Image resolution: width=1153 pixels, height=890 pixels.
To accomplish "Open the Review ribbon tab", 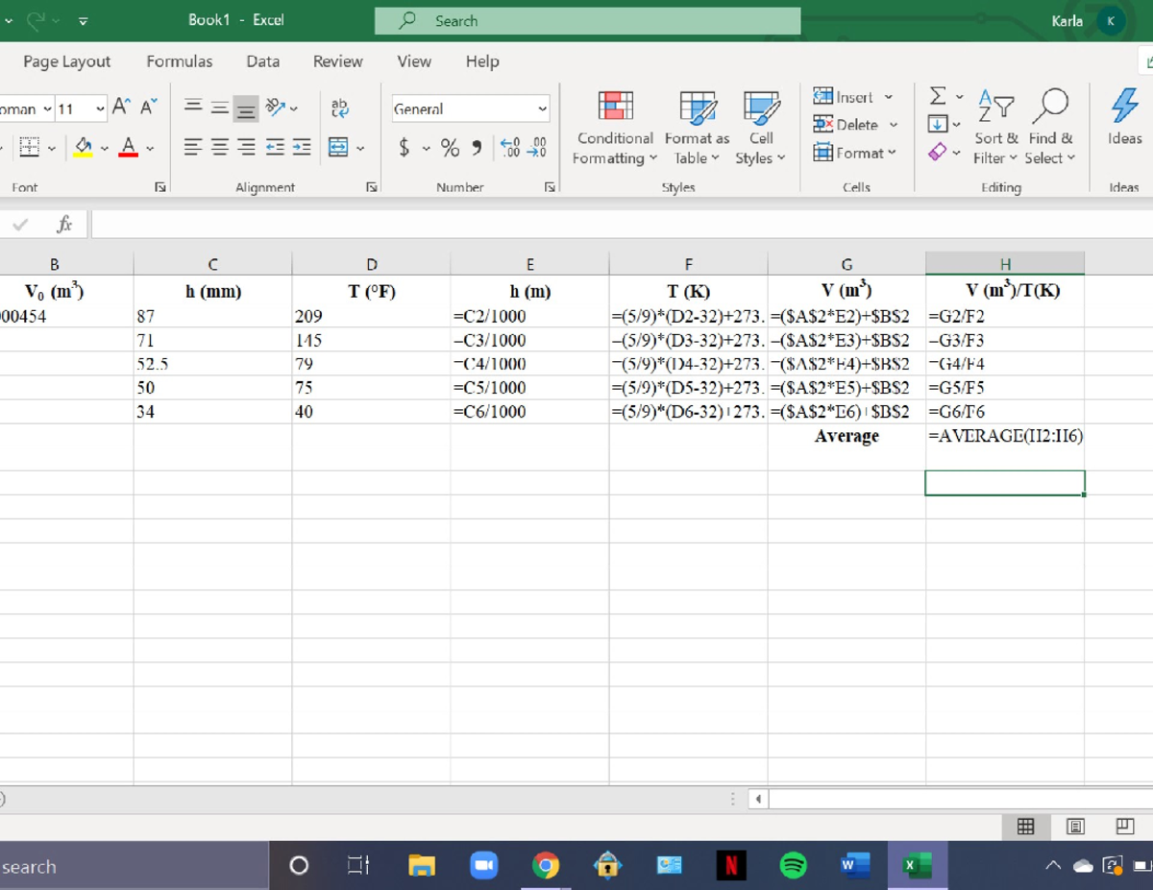I will pos(336,60).
